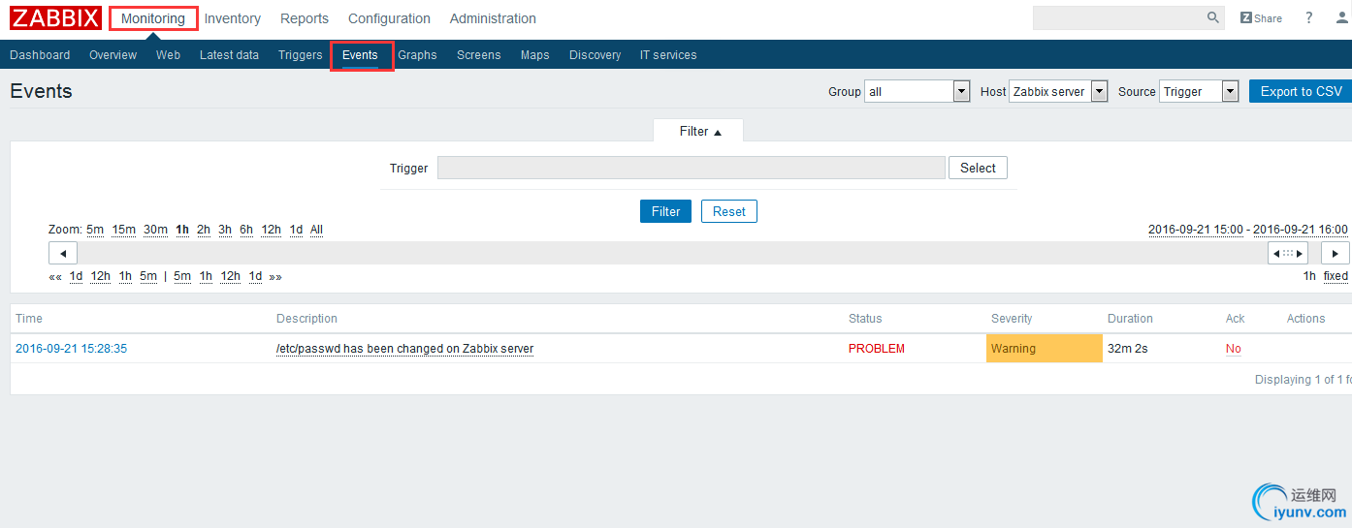Click the Time column header
Screen dimensions: 1352x528
coord(29,319)
